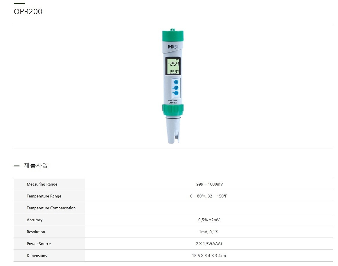This screenshot has height=266, width=338.
Task: Click the Measuring Range label
Action: 42,184
